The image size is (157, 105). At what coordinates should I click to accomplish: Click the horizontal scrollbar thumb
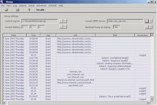78,103
